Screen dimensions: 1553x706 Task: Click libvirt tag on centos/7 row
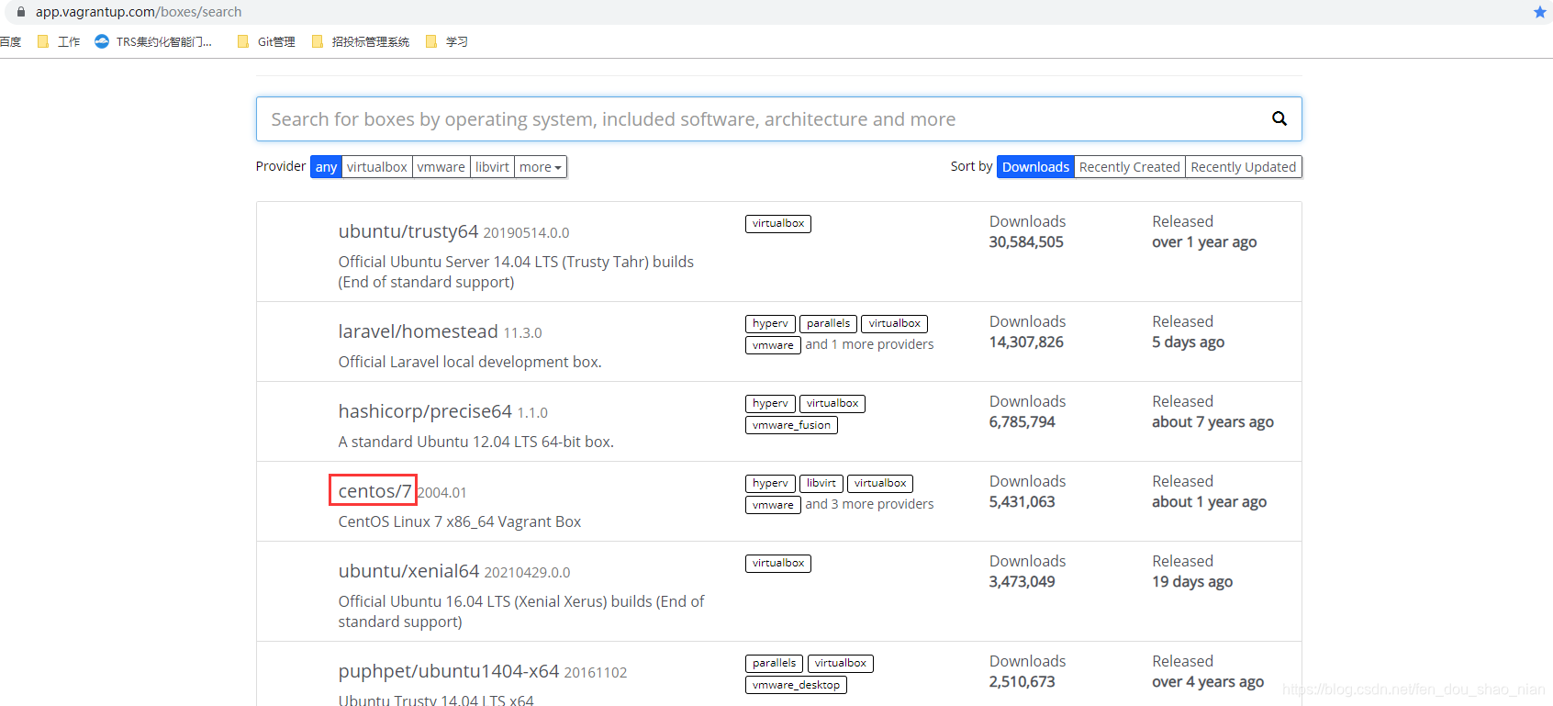coord(821,483)
